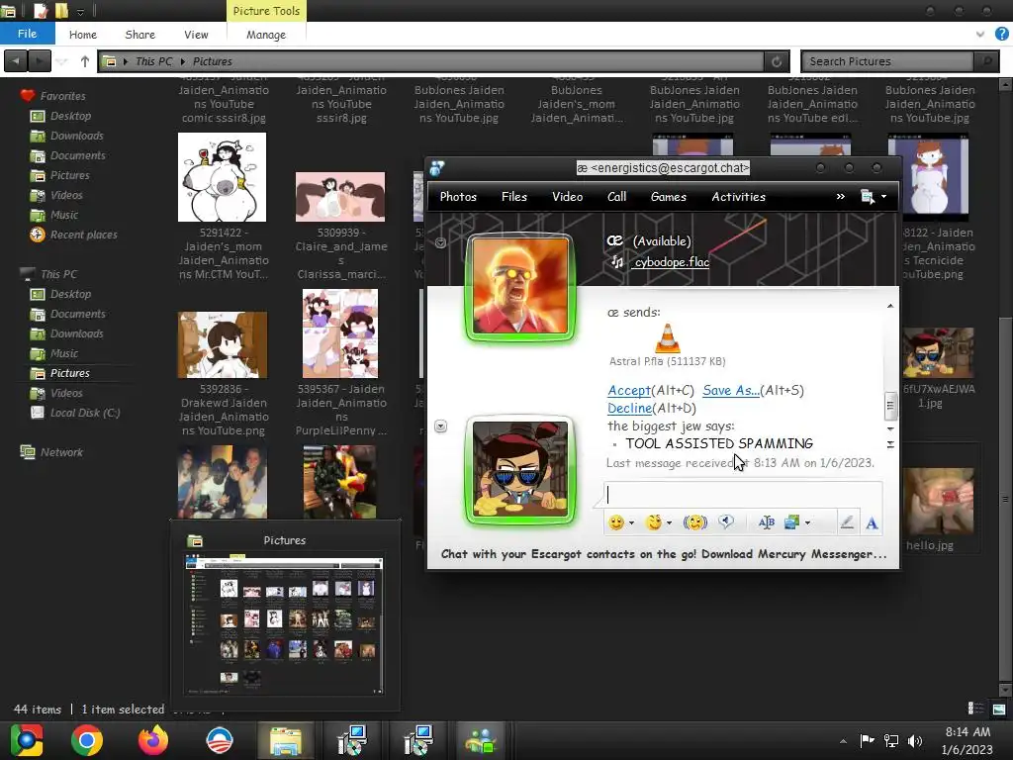
Task: Show hidden tray icons arrow
Action: (843, 741)
